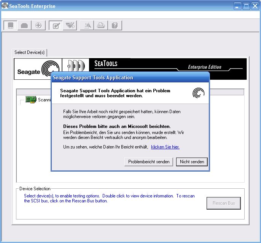Close the SeaTools Enterprise window
Image resolution: width=261 pixels, height=243 pixels.
click(255, 6)
